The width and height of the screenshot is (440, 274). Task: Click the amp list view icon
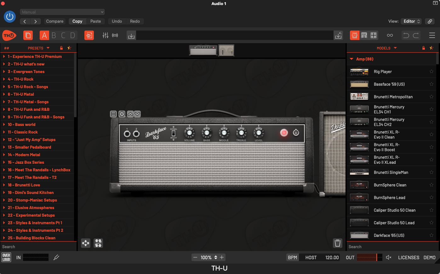pyautogui.click(x=113, y=114)
